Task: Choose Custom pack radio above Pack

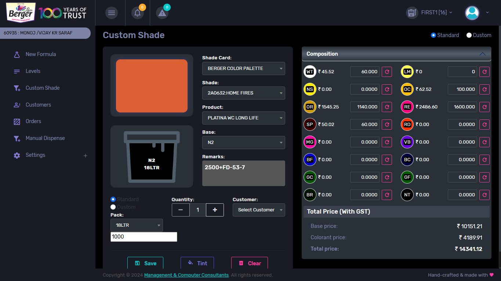Action: pyautogui.click(x=113, y=207)
